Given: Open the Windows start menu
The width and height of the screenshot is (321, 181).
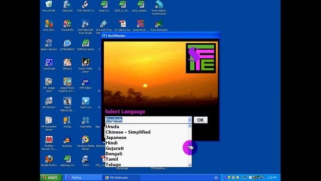Looking at the screenshot, I should pyautogui.click(x=51, y=177).
